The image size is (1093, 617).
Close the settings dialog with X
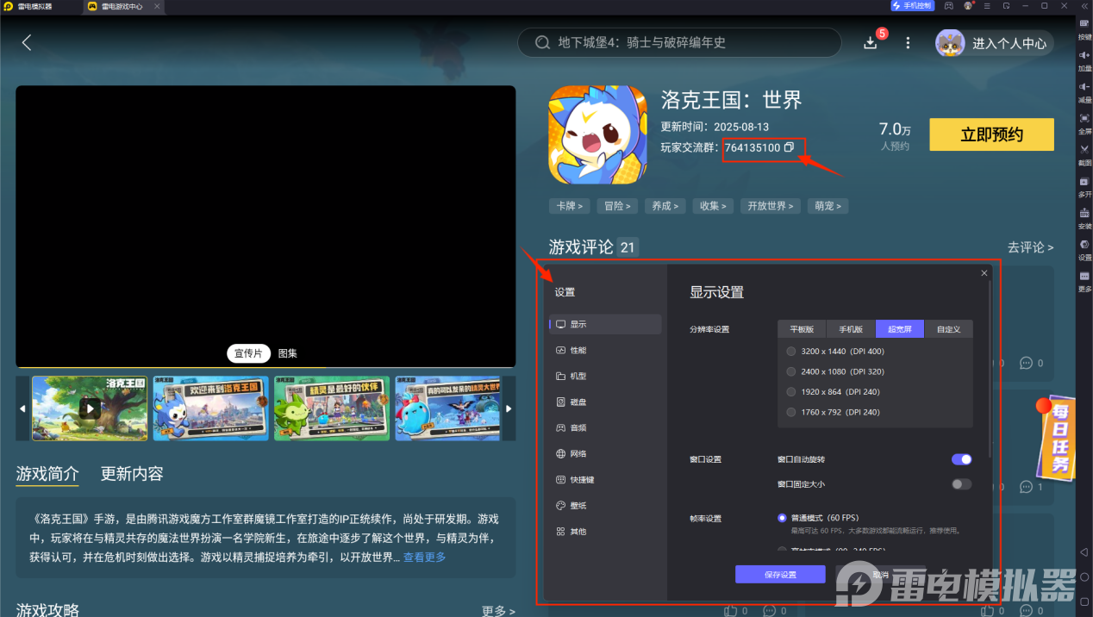pyautogui.click(x=984, y=273)
